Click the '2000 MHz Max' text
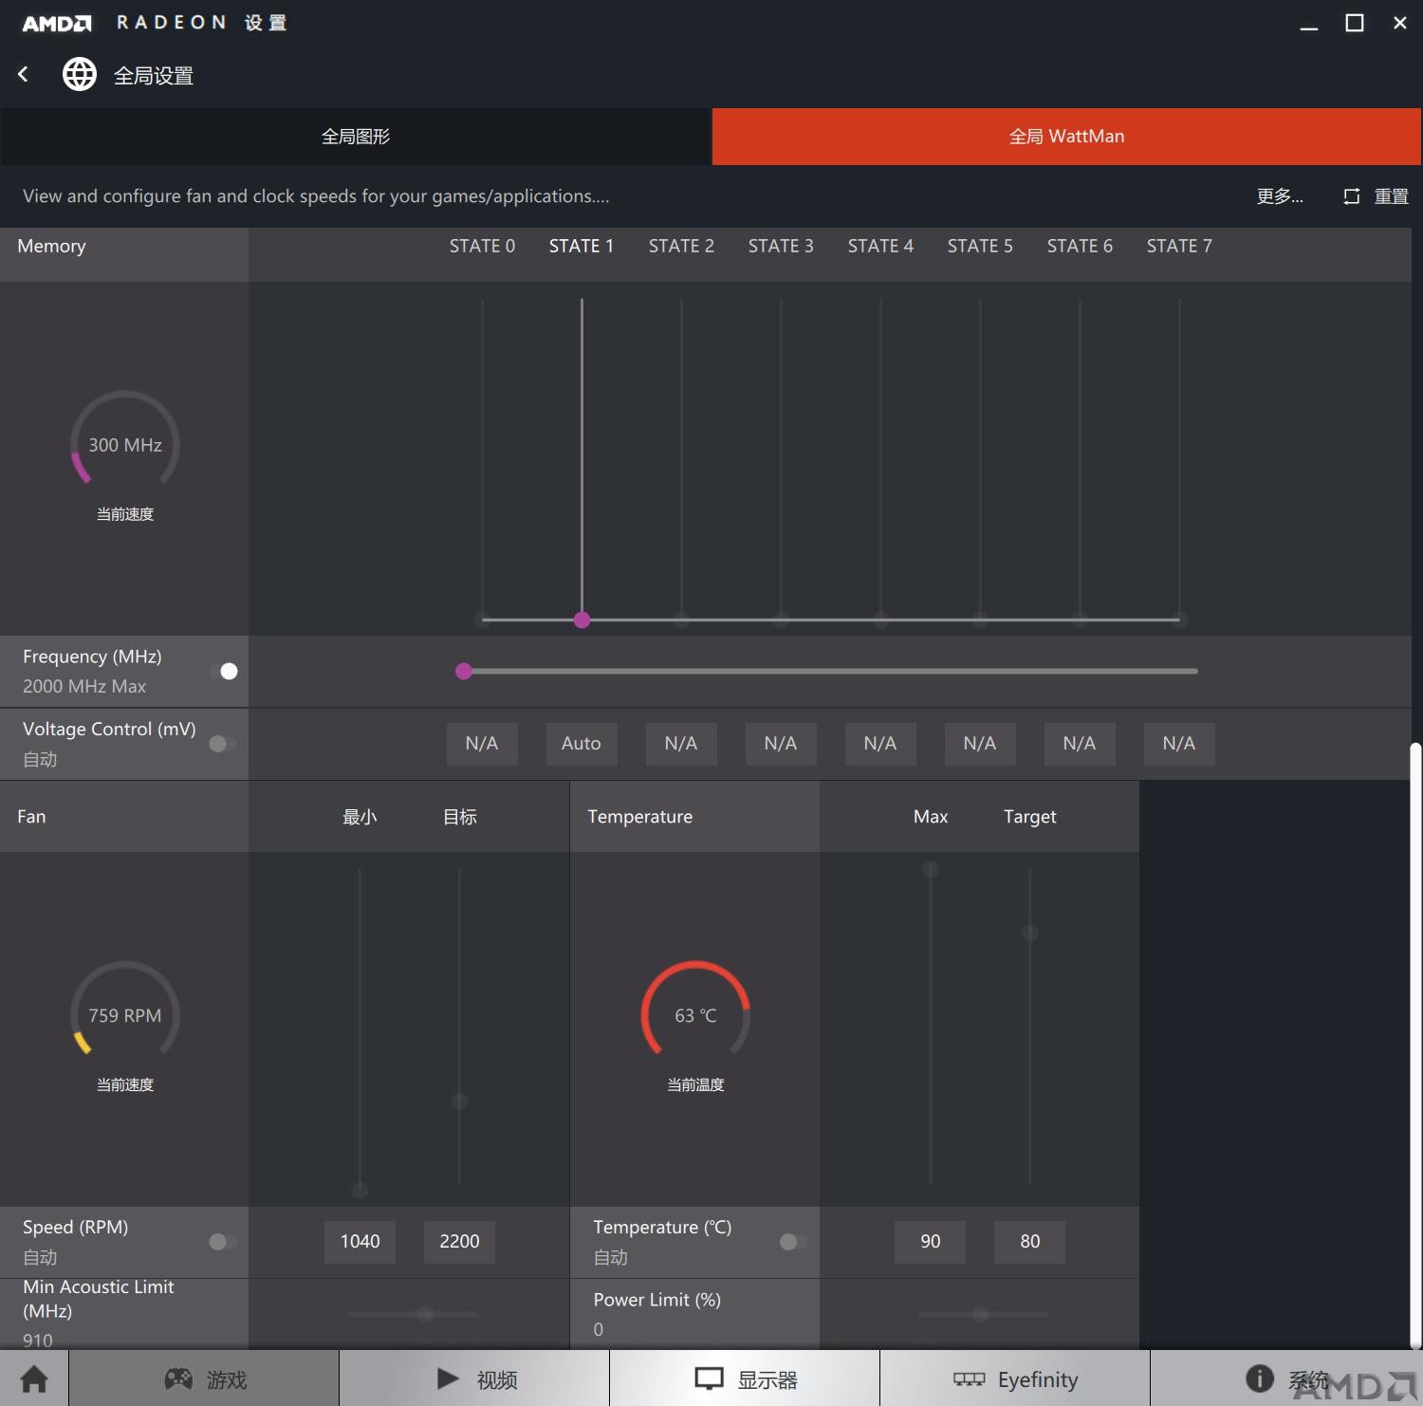 click(x=84, y=686)
